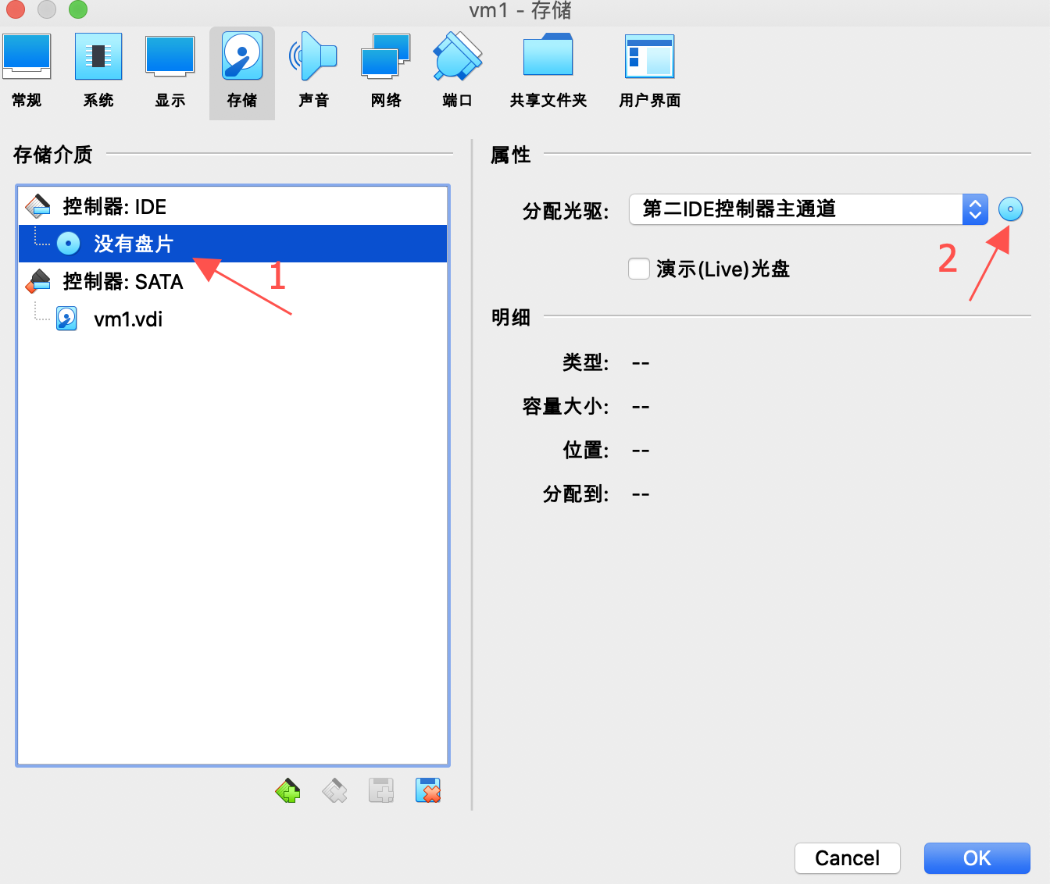1050x884 pixels.
Task: Switch to the 显示 (Display) settings
Action: [170, 70]
